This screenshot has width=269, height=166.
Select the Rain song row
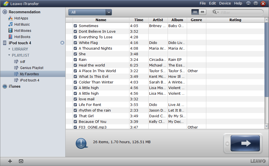pos(165,59)
